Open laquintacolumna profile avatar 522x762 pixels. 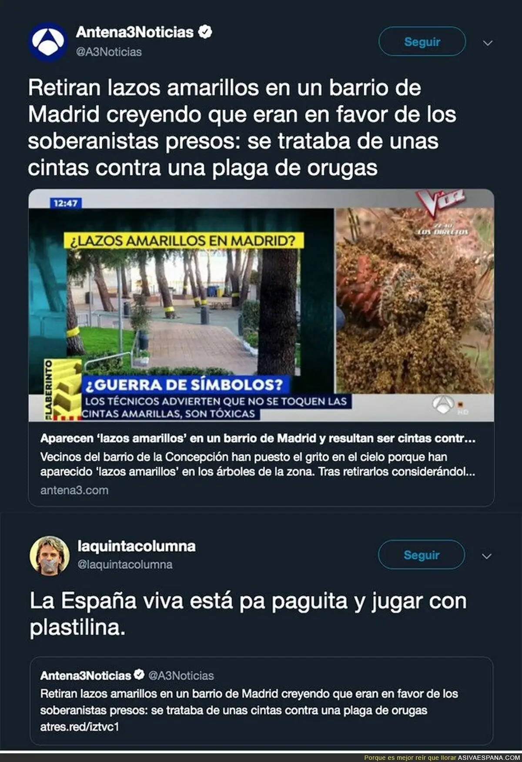[50, 555]
